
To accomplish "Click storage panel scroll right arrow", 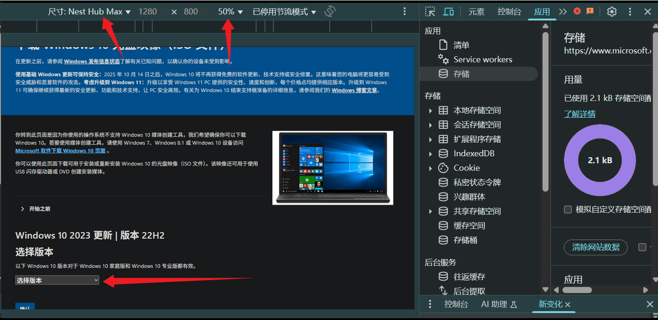I will [x=645, y=290].
